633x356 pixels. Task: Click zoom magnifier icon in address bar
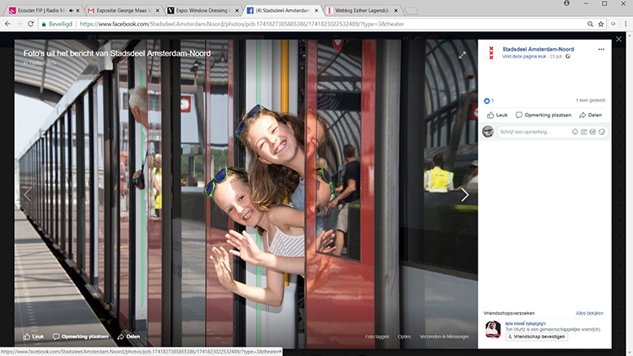click(590, 24)
